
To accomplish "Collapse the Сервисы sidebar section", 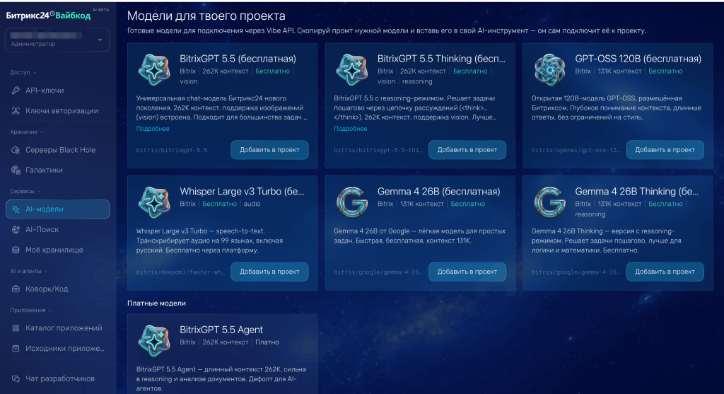I will 25,191.
